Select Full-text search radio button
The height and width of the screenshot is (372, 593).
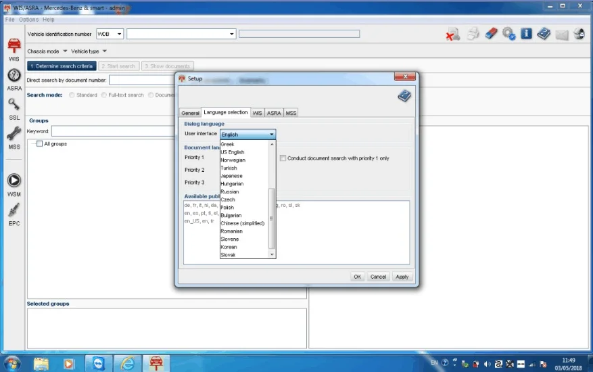(x=104, y=95)
